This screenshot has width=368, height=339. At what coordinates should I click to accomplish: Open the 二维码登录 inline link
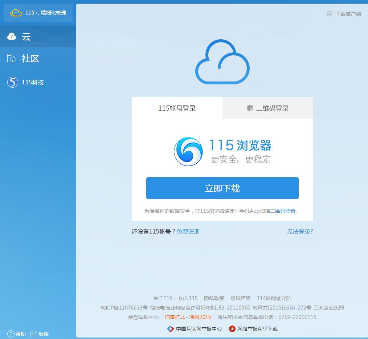point(283,211)
